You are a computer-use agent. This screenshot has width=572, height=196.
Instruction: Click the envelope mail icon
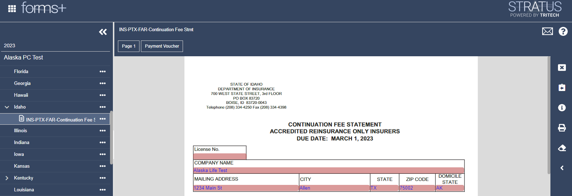[x=547, y=32]
